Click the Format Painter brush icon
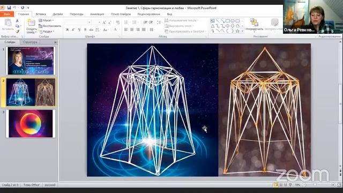This screenshot has width=343, height=193. (17, 32)
